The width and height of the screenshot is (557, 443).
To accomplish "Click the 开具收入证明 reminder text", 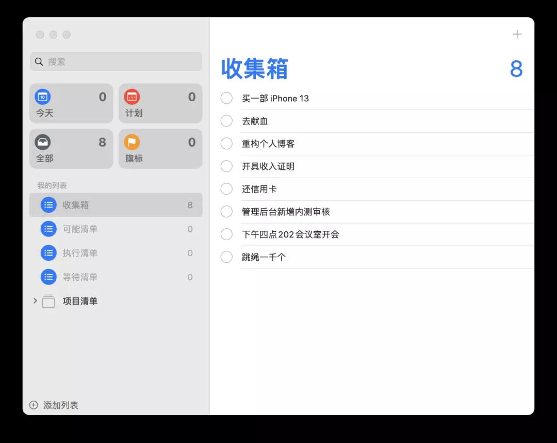I will click(268, 166).
